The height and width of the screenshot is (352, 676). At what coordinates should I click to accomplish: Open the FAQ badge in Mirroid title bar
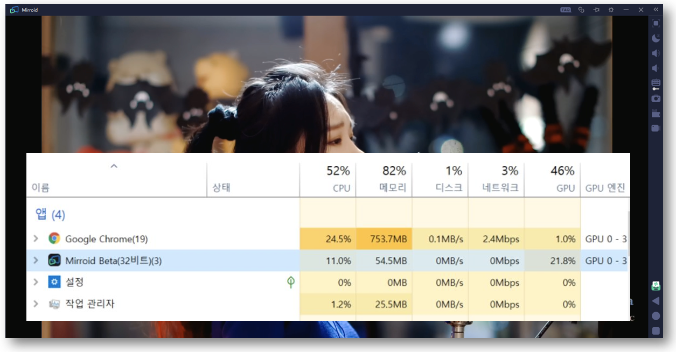point(566,10)
